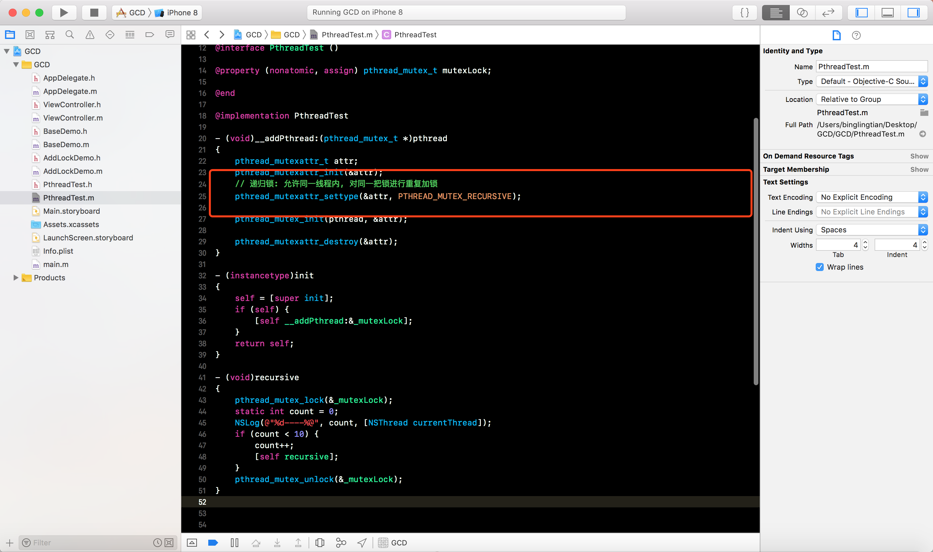Open Main.storyboard
Image resolution: width=933 pixels, height=552 pixels.
72,211
